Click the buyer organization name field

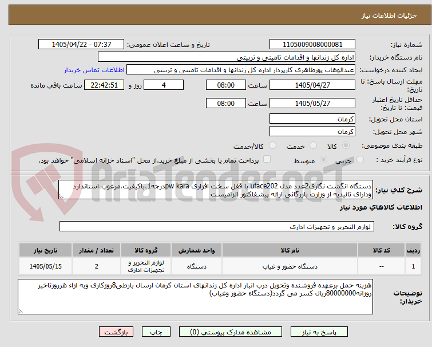click(x=227, y=57)
